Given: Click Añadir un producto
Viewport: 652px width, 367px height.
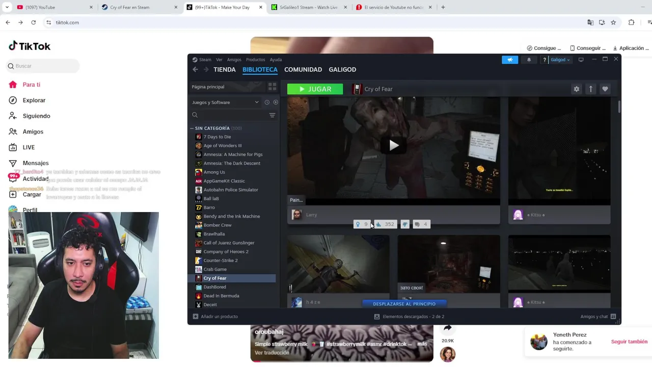Looking at the screenshot, I should (x=215, y=317).
